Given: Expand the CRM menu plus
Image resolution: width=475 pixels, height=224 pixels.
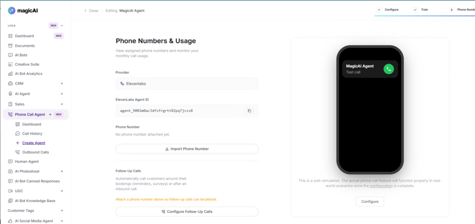Looking at the screenshot, I should point(62,83).
